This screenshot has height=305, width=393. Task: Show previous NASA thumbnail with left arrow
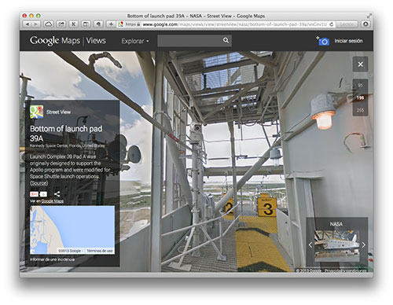[310, 244]
